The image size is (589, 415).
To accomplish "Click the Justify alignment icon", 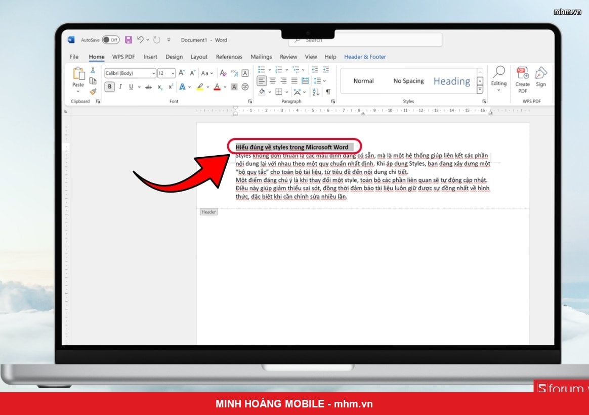I will click(294, 81).
